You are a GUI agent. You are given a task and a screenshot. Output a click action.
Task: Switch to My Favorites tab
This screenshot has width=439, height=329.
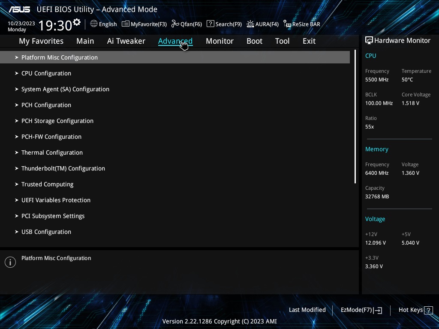point(41,41)
